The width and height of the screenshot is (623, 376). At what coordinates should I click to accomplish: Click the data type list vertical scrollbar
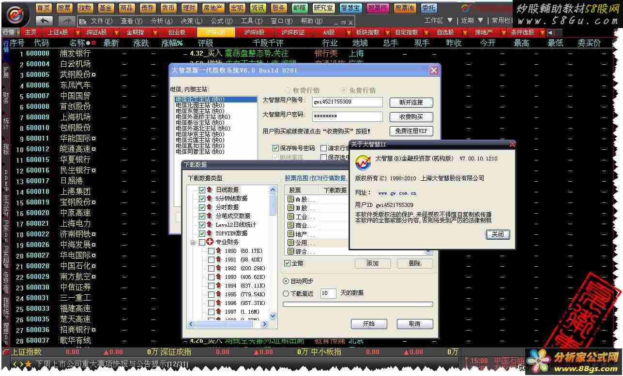pyautogui.click(x=273, y=252)
